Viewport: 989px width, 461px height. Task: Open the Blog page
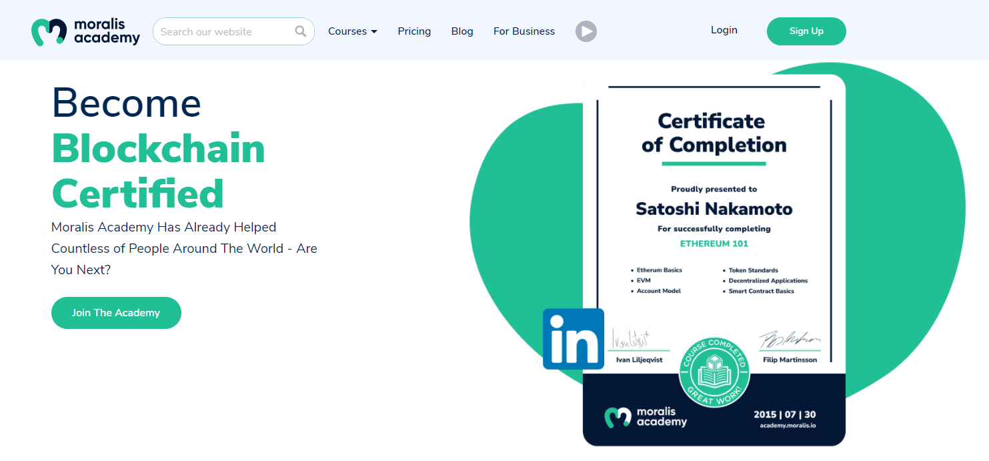coord(462,31)
